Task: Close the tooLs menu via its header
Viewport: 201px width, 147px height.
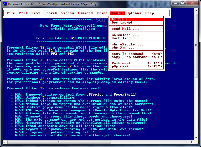Action: 117,13
